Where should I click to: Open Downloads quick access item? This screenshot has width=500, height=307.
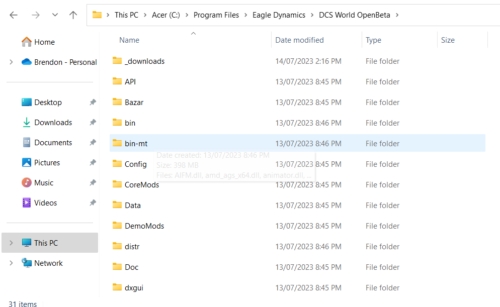tap(53, 122)
